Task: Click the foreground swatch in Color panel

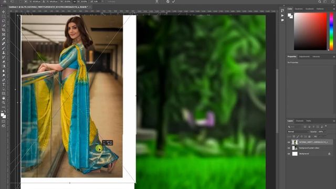Action: [x=289, y=15]
